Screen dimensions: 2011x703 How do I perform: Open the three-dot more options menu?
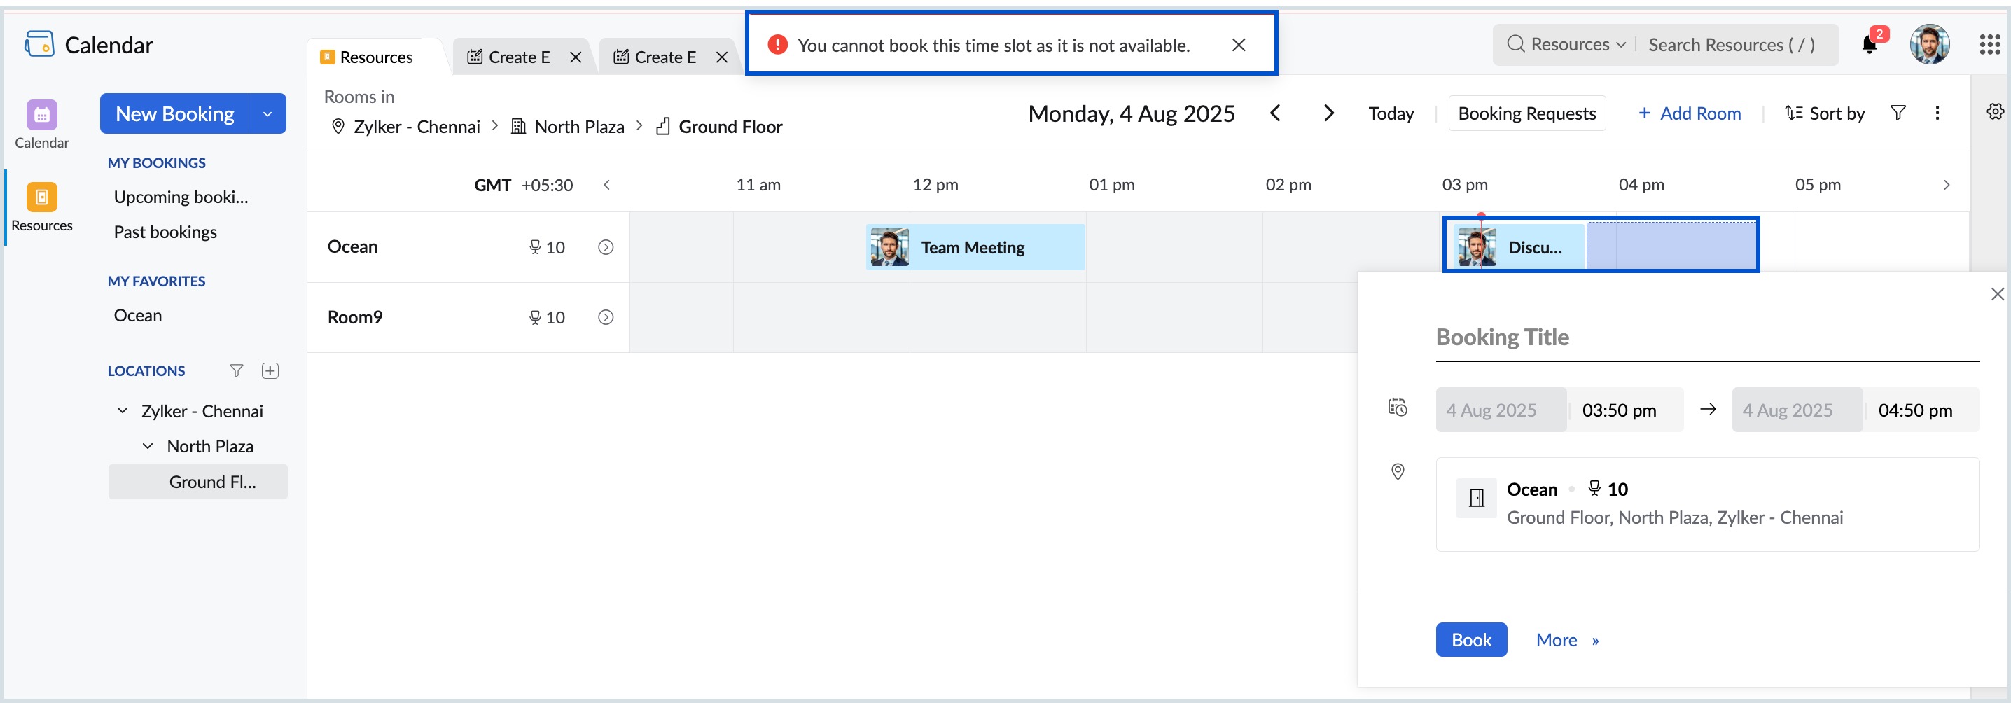click(x=1937, y=113)
